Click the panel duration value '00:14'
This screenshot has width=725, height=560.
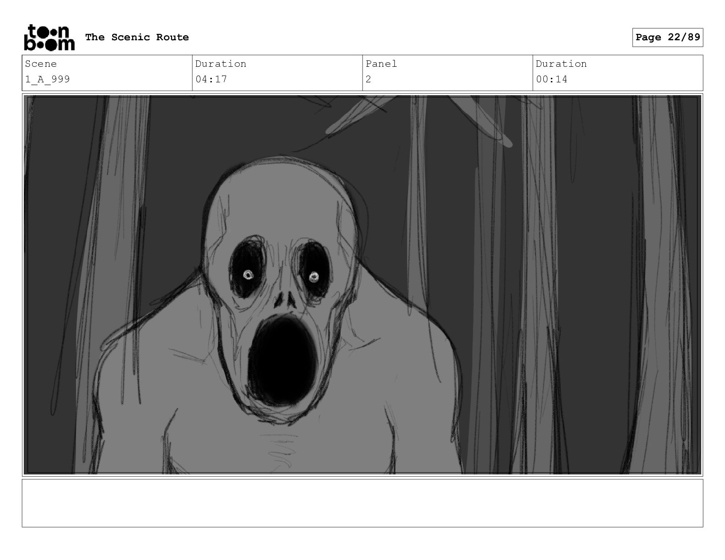[552, 79]
